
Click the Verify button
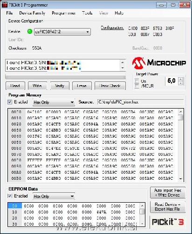point(60,86)
